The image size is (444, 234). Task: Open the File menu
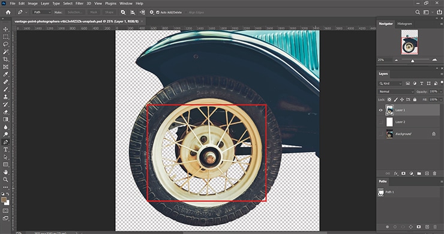[x=13, y=4]
